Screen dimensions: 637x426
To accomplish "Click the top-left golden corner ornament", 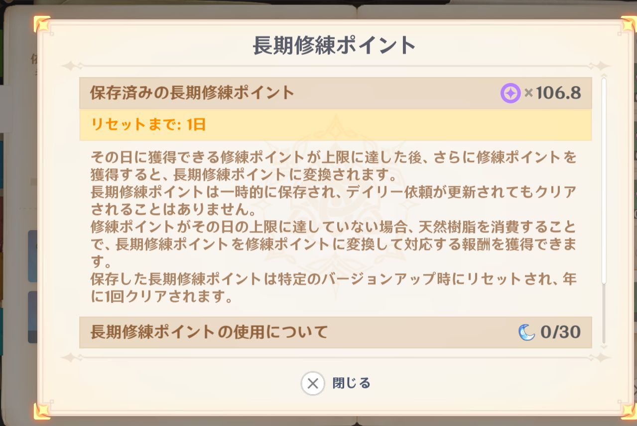I will pyautogui.click(x=42, y=24).
